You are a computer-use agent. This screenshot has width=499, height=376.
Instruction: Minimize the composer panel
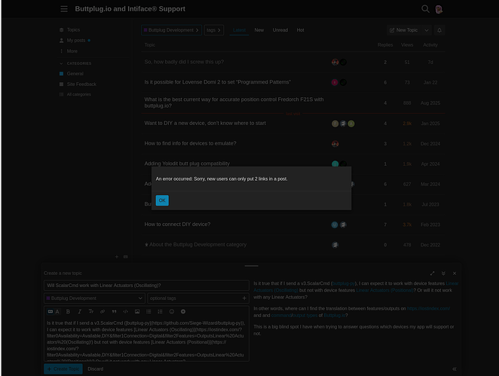pyautogui.click(x=443, y=273)
